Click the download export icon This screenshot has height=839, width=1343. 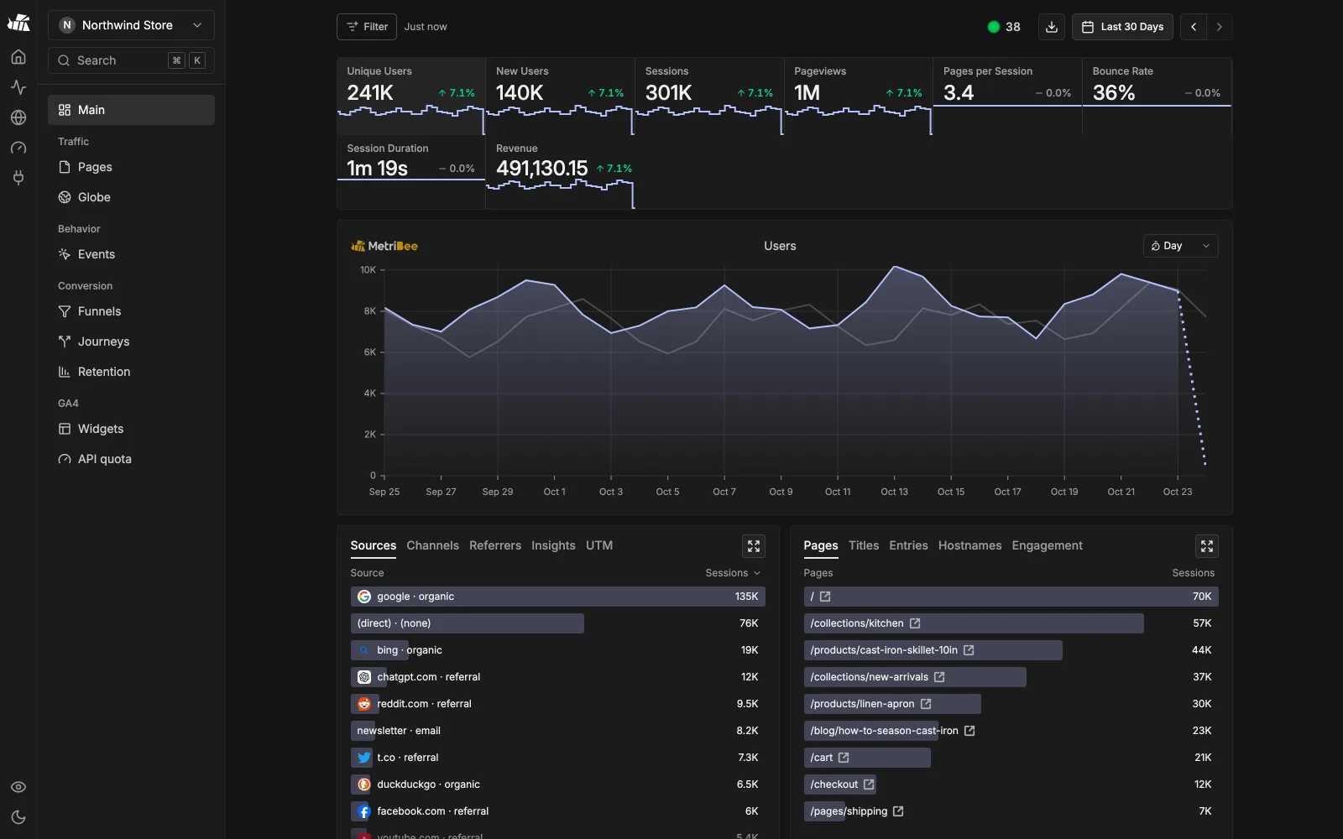(1052, 27)
